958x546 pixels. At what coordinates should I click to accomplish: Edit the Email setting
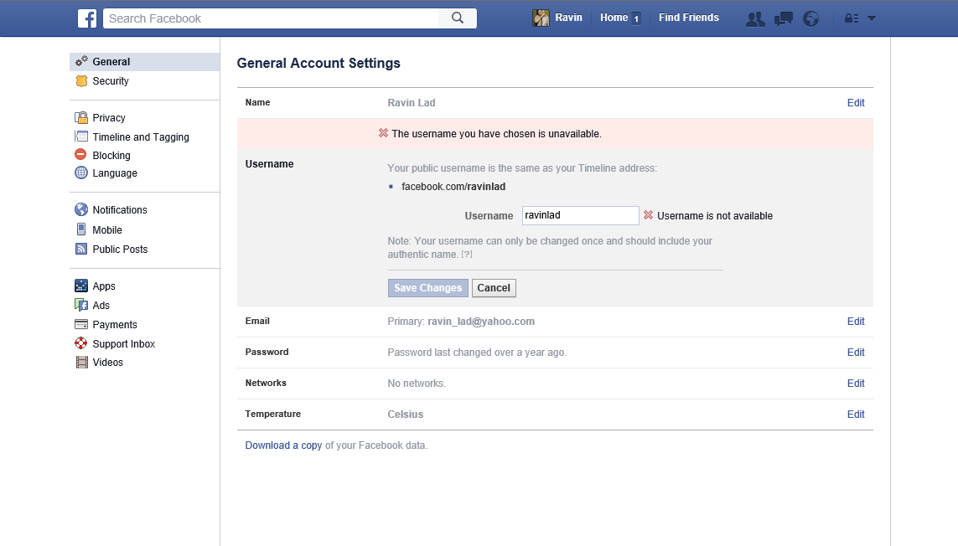click(x=856, y=322)
